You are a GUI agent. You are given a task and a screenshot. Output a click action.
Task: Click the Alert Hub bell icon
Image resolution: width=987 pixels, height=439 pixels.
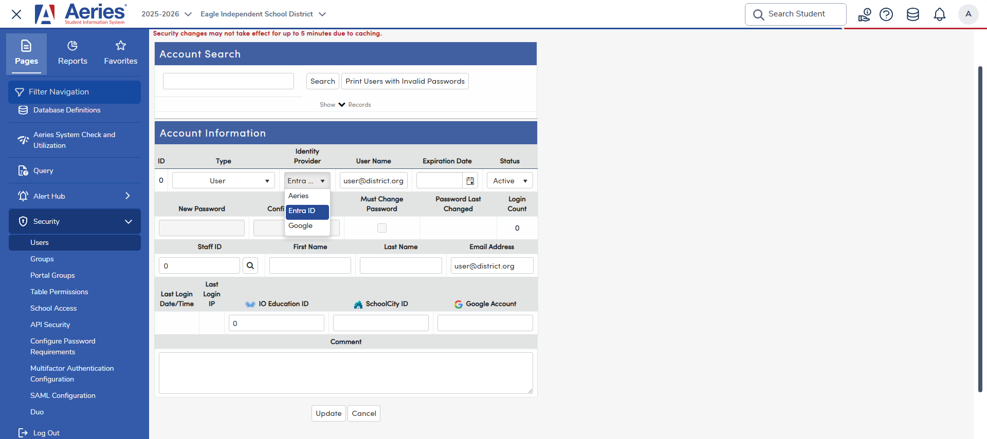click(23, 196)
